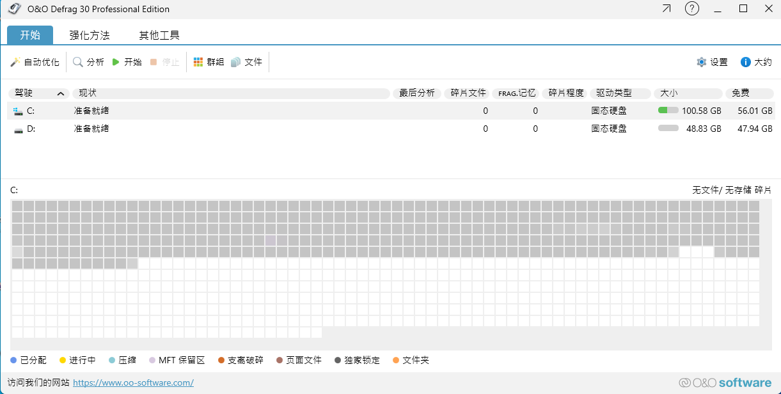Open the 群組 cluster view icon

tap(198, 62)
